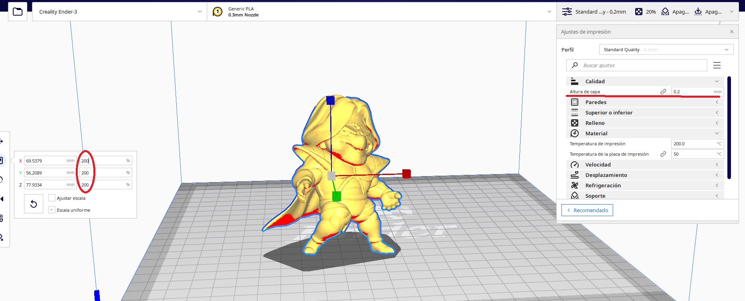
Task: Click the X size mm field
Action: click(x=50, y=161)
